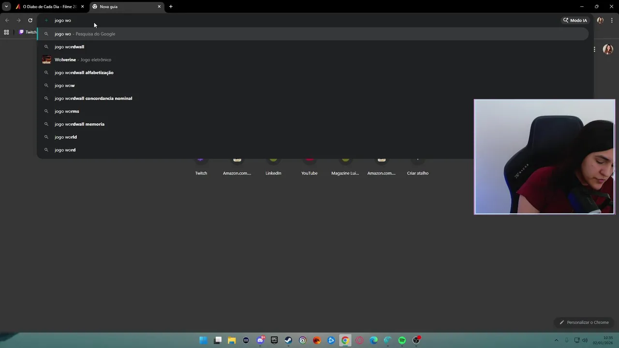Open volume control in system tray
The width and height of the screenshot is (619, 348).
(x=586, y=340)
